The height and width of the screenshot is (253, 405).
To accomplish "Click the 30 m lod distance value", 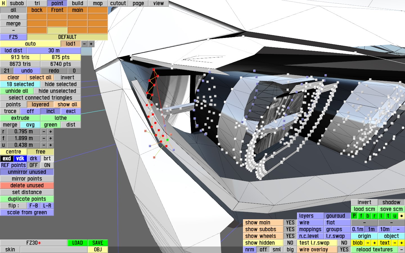I will pyautogui.click(x=54, y=51).
